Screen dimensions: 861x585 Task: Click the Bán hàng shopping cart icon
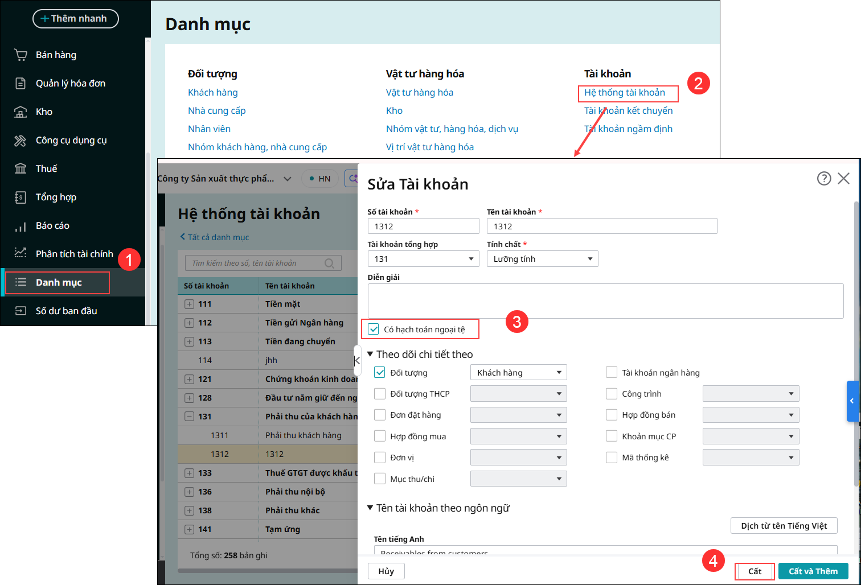pos(20,55)
